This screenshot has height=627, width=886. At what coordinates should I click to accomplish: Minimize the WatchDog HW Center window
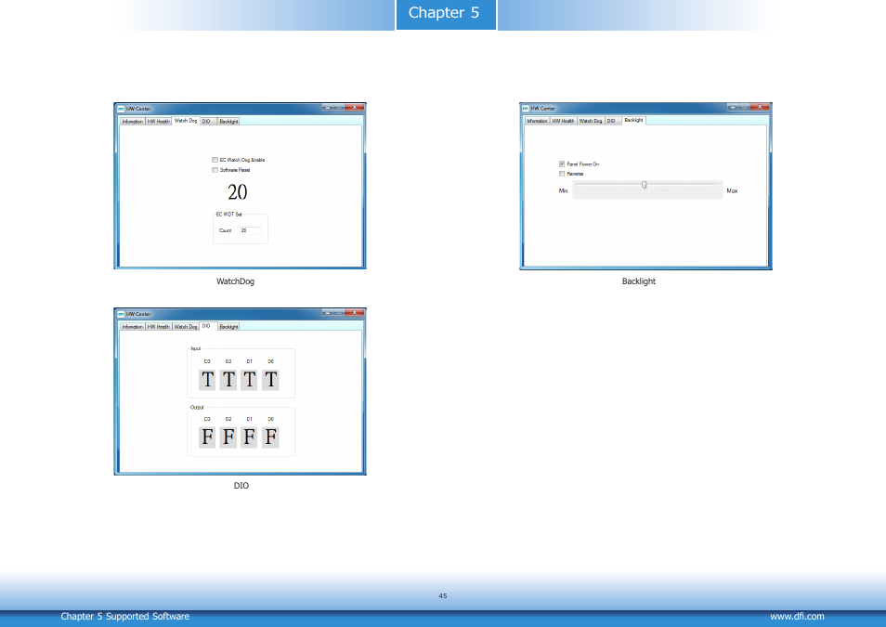tap(328, 107)
